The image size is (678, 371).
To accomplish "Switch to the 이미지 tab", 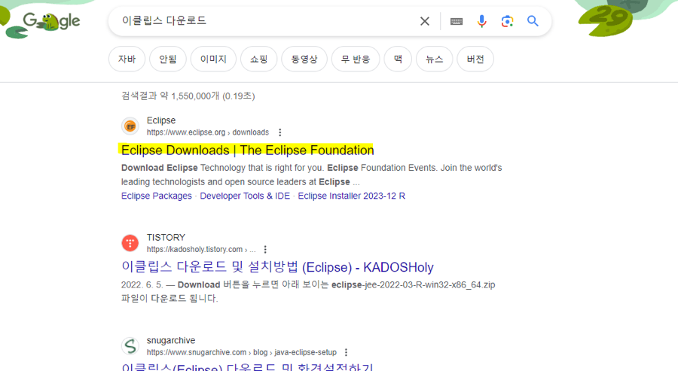I will pyautogui.click(x=213, y=59).
